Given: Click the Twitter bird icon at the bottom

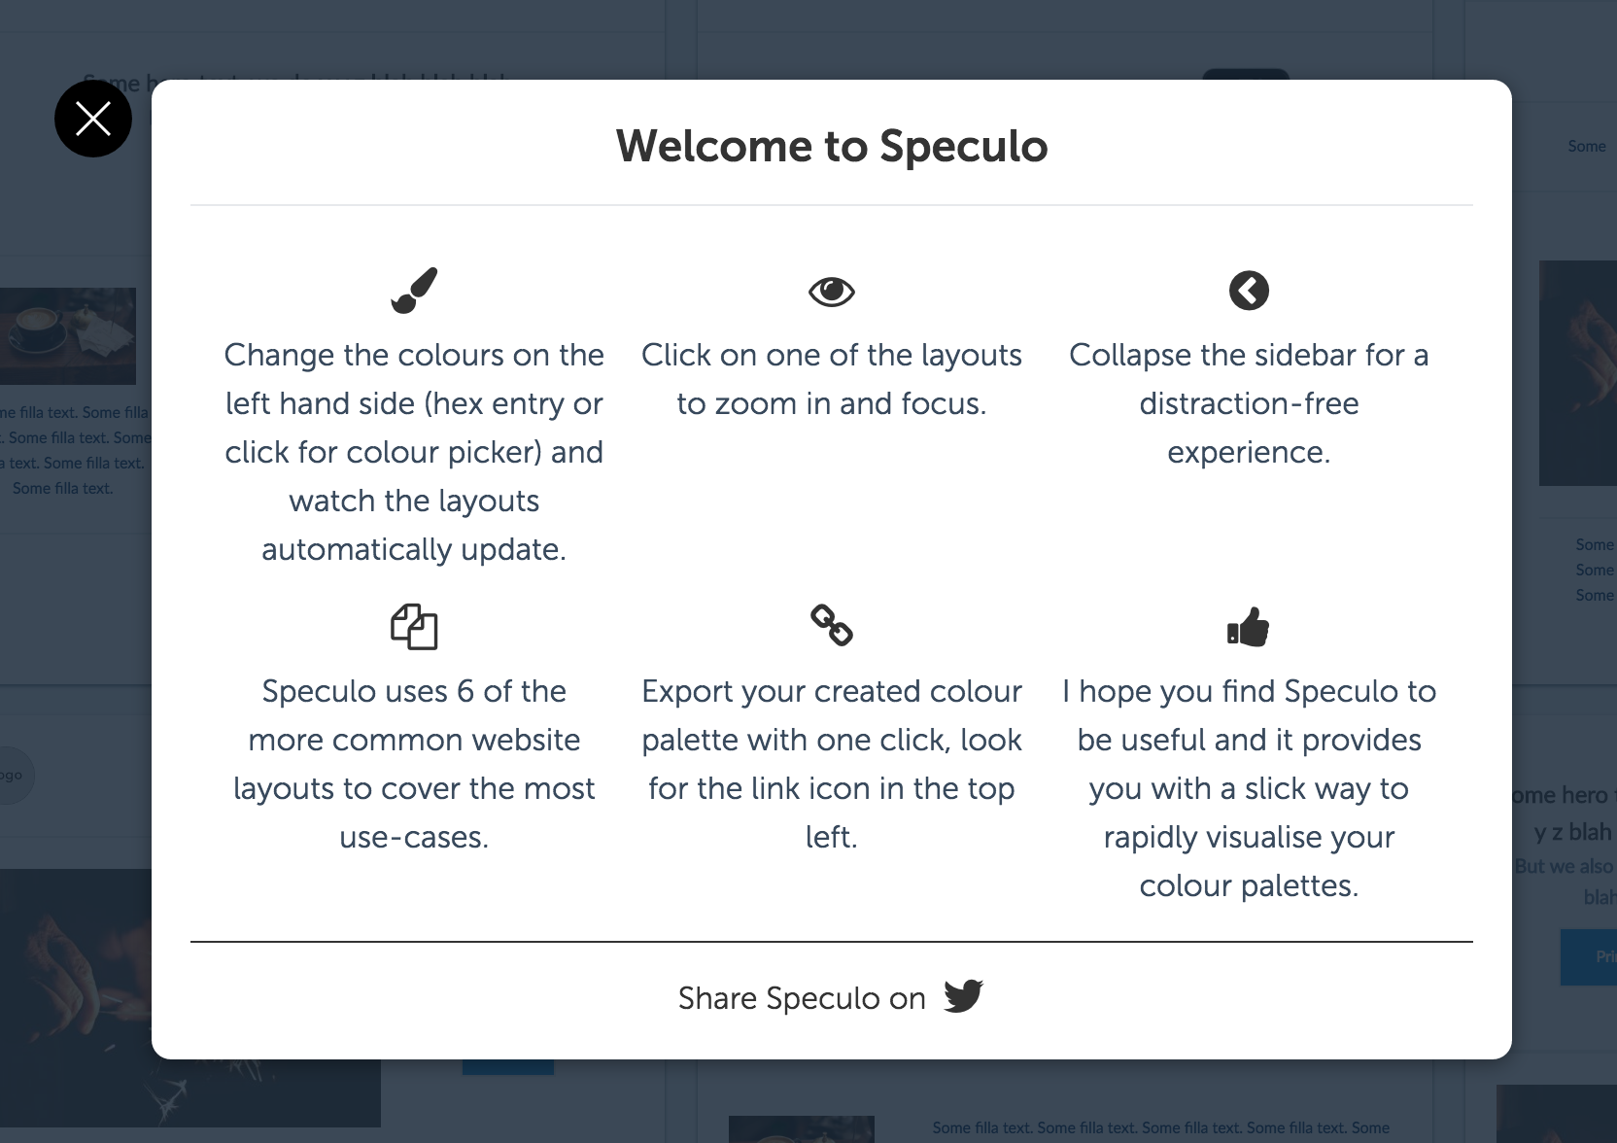Looking at the screenshot, I should pos(965,996).
